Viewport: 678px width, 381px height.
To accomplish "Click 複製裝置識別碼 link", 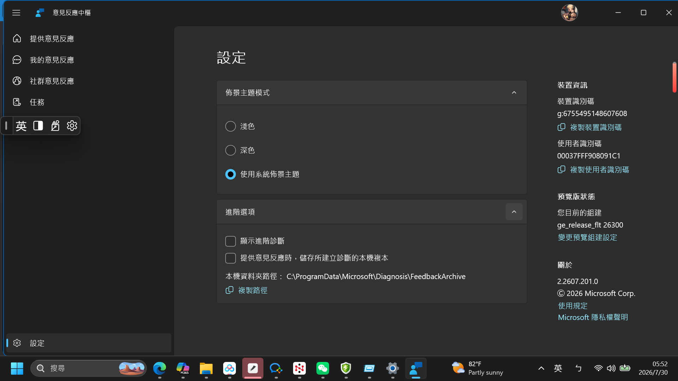I will click(589, 127).
